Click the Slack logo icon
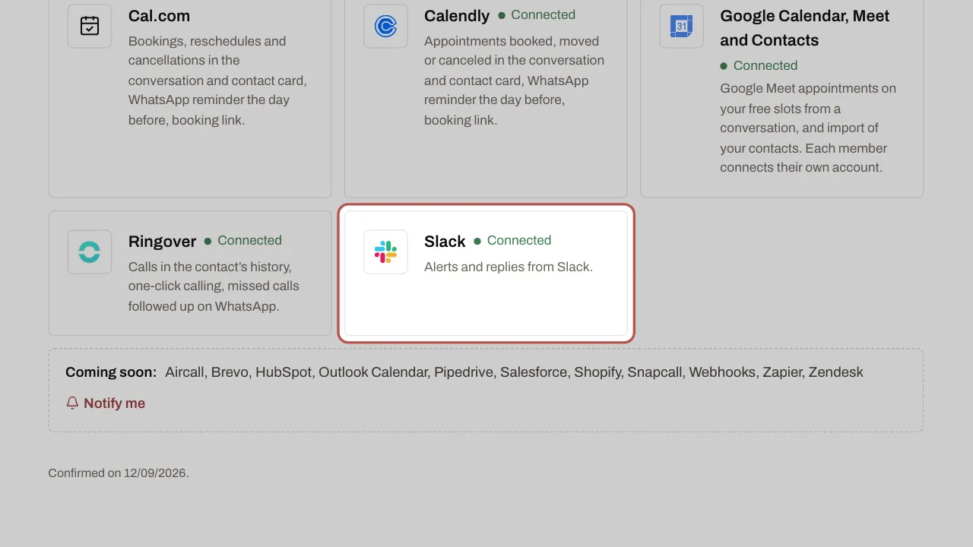The width and height of the screenshot is (973, 547). (385, 252)
